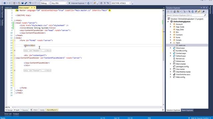Click the magnifier search icon in Solution Explorer
213x119 pixels.
[205, 15]
